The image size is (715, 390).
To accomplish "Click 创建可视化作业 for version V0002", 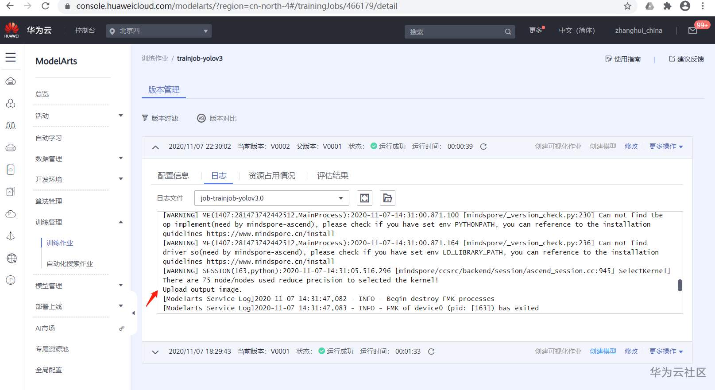I will pyautogui.click(x=558, y=147).
